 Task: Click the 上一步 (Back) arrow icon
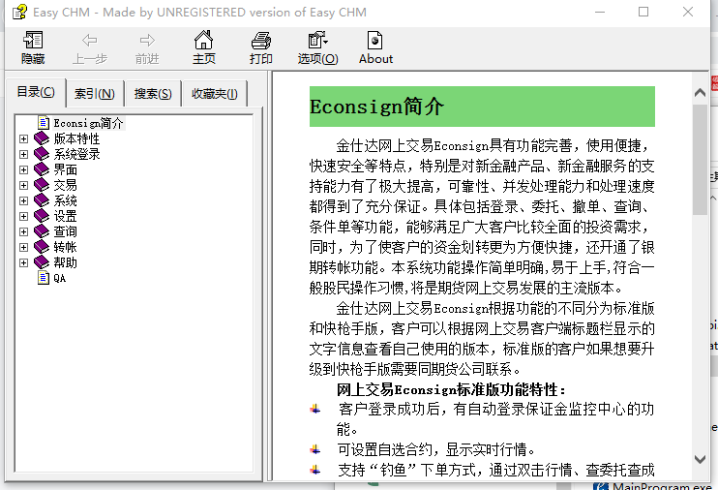click(x=89, y=41)
